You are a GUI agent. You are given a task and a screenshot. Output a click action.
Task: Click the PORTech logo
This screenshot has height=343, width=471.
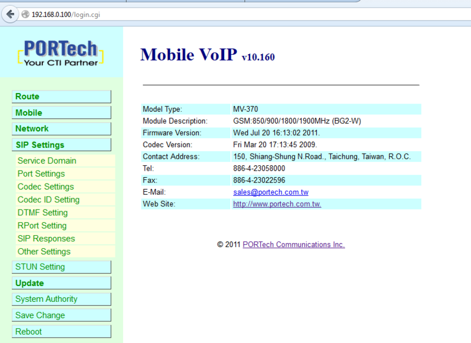point(61,52)
